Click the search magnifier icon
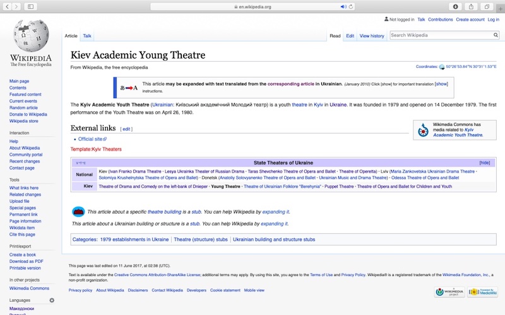 coord(496,35)
